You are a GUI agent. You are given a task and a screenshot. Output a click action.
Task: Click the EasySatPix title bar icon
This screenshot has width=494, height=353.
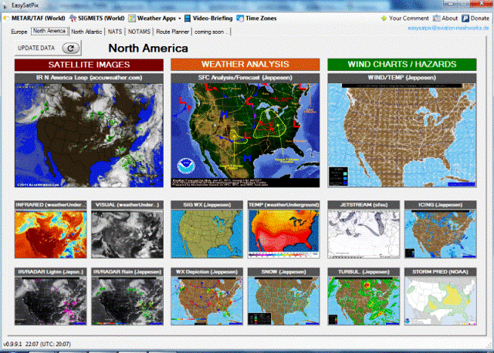pos(5,5)
